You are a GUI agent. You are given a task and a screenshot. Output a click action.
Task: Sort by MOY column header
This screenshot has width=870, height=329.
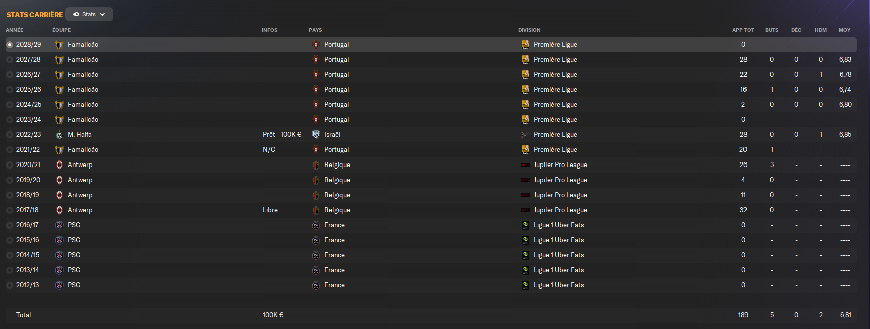point(844,30)
